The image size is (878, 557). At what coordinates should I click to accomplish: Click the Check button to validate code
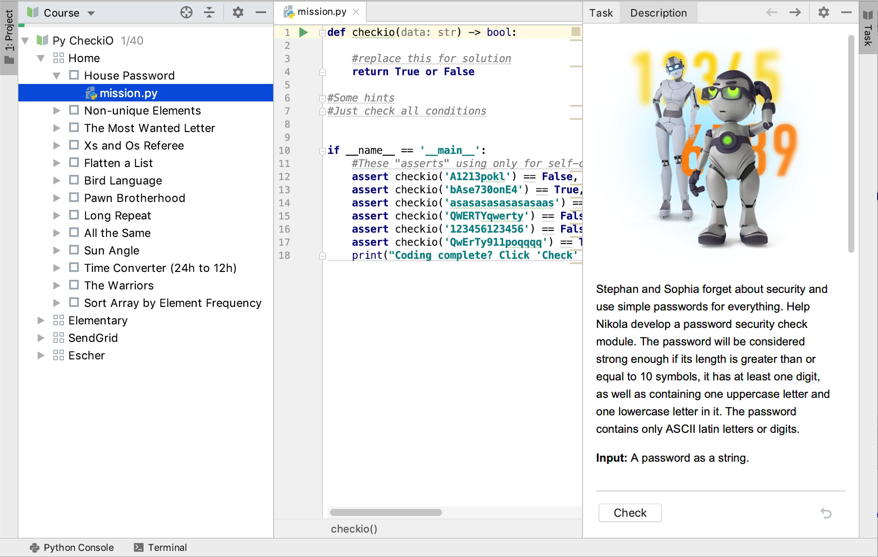630,512
